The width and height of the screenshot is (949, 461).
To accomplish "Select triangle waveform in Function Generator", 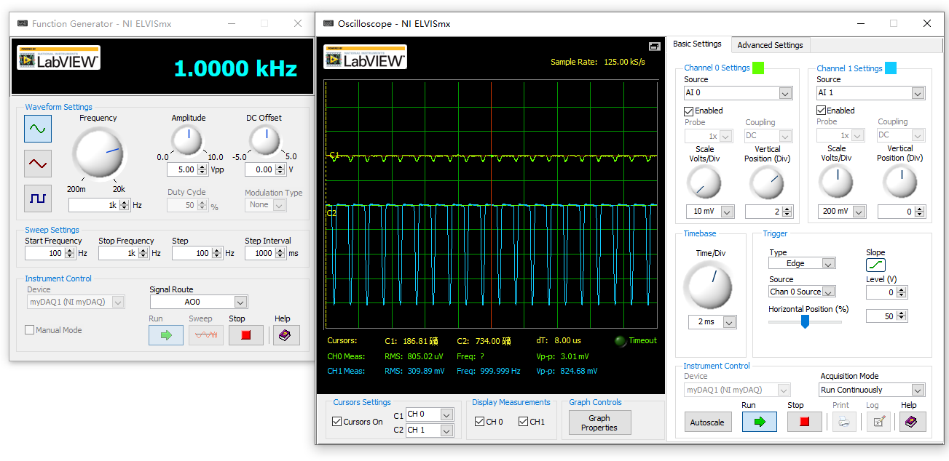I will pos(38,164).
